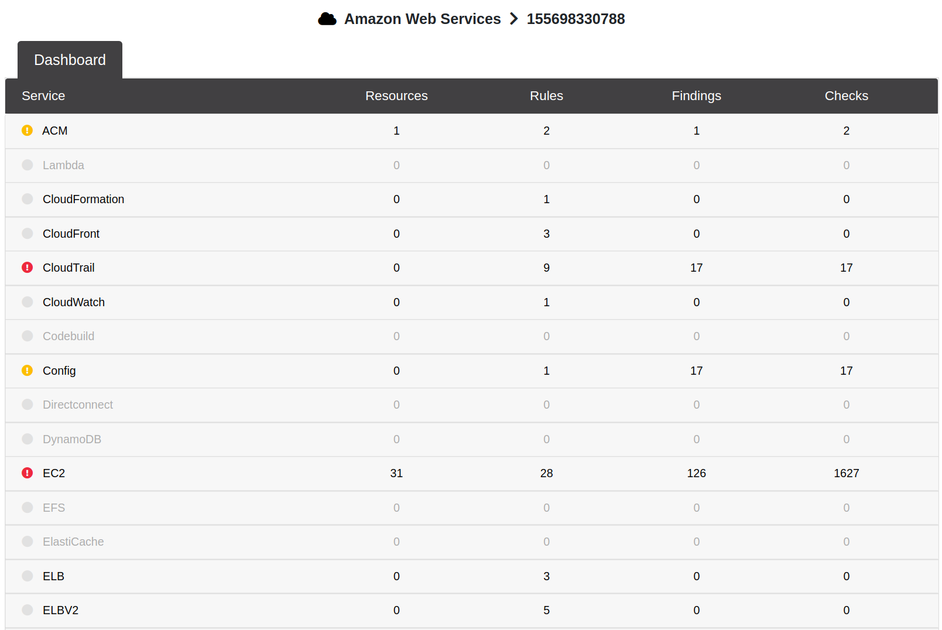Image resolution: width=942 pixels, height=630 pixels.
Task: Open the CloudFormation service
Action: coord(83,199)
